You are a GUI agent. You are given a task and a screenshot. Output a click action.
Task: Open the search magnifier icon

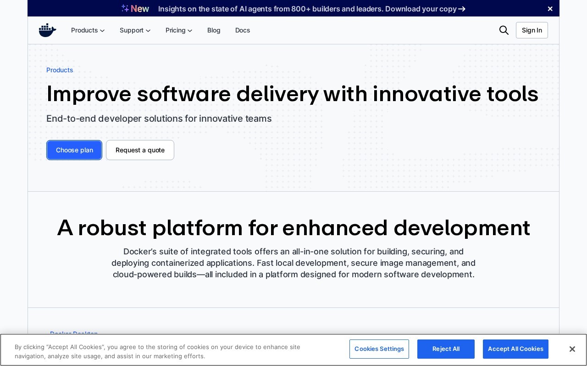pyautogui.click(x=504, y=30)
